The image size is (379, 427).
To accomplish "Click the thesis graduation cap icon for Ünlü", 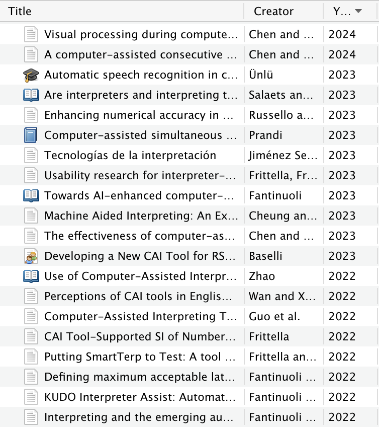I will pyautogui.click(x=31, y=75).
